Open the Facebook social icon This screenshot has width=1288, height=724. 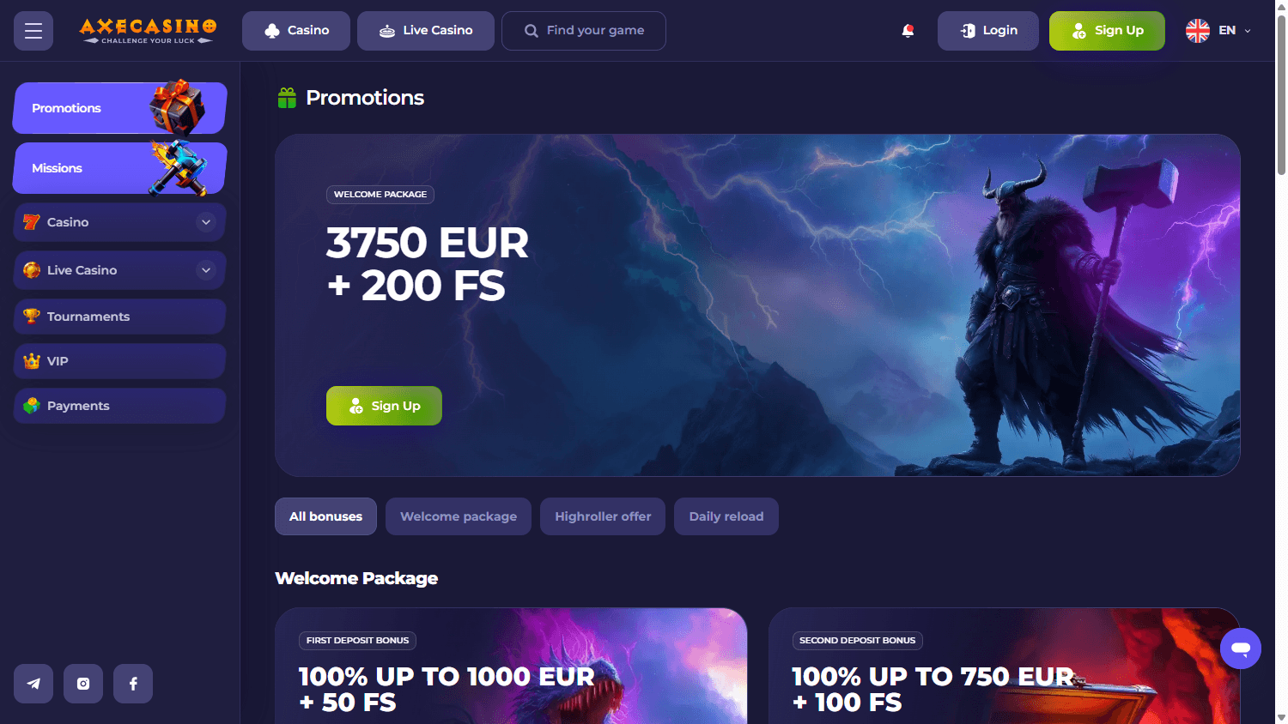(x=133, y=684)
